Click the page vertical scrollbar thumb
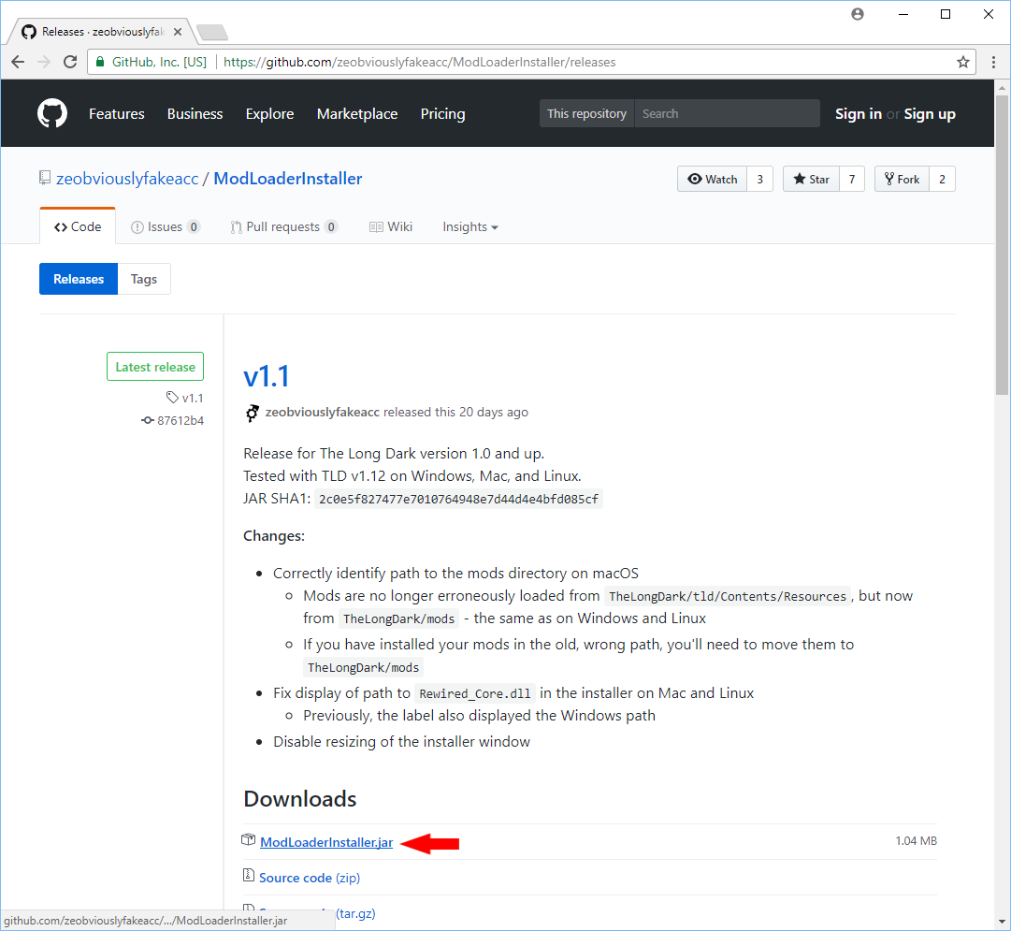The image size is (1011, 931). (x=1002, y=245)
